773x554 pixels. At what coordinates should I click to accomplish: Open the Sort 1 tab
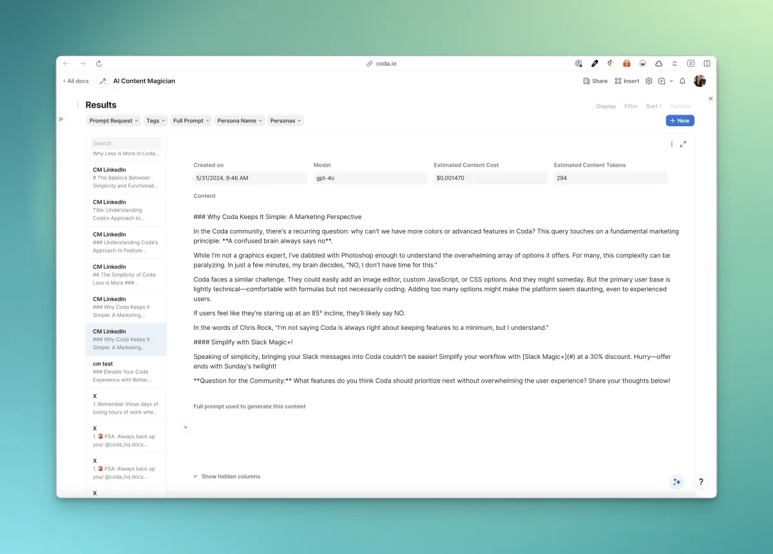[x=654, y=106]
